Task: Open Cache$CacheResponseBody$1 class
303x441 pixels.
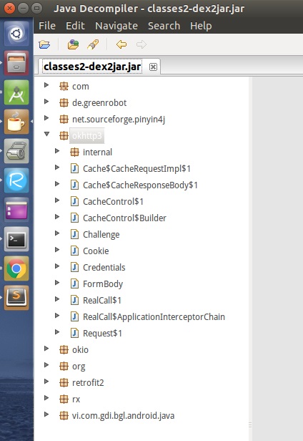Action: (x=140, y=185)
